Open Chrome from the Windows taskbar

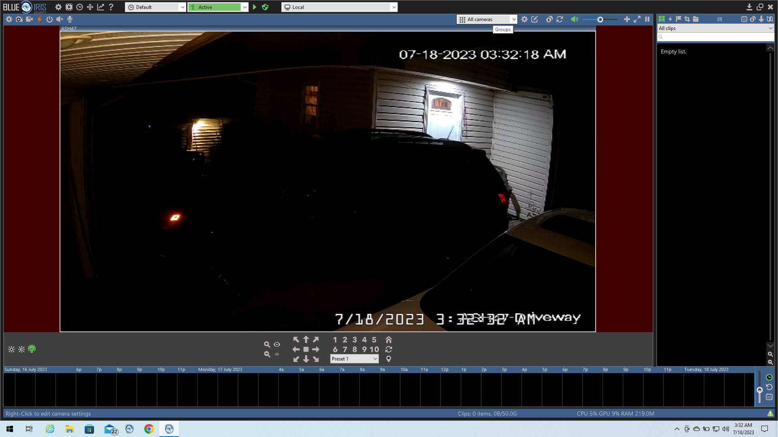149,429
